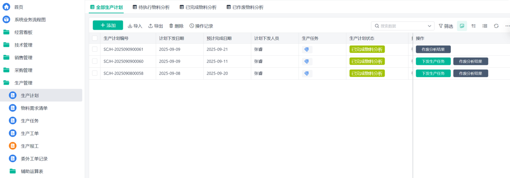Switch to 已作废物料分析 tab
The height and width of the screenshot is (178, 510).
(245, 7)
